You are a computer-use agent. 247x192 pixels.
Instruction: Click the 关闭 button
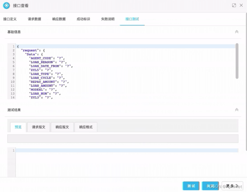pyautogui.click(x=210, y=186)
